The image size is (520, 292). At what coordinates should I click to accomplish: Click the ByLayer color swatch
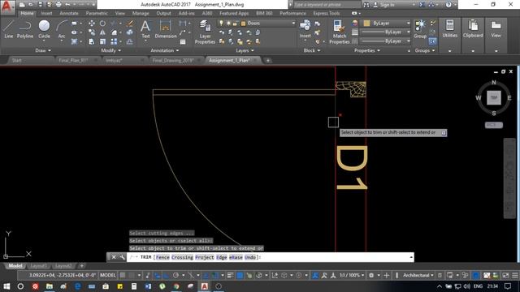click(x=366, y=24)
